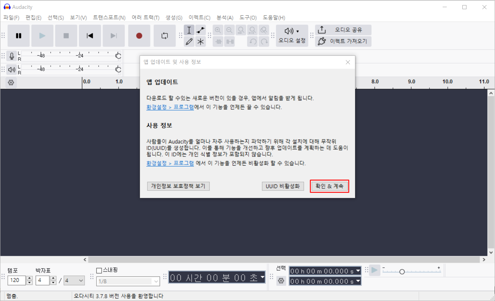The width and height of the screenshot is (495, 301).
Task: Adjust the recording level slider knob
Action: (118, 56)
